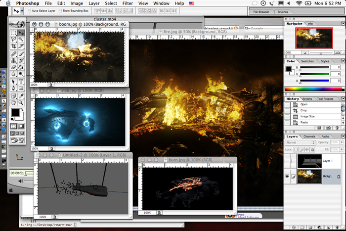Screen dimensions: 346x231
Task: Select the Eyedropper tool
Action: point(21,96)
